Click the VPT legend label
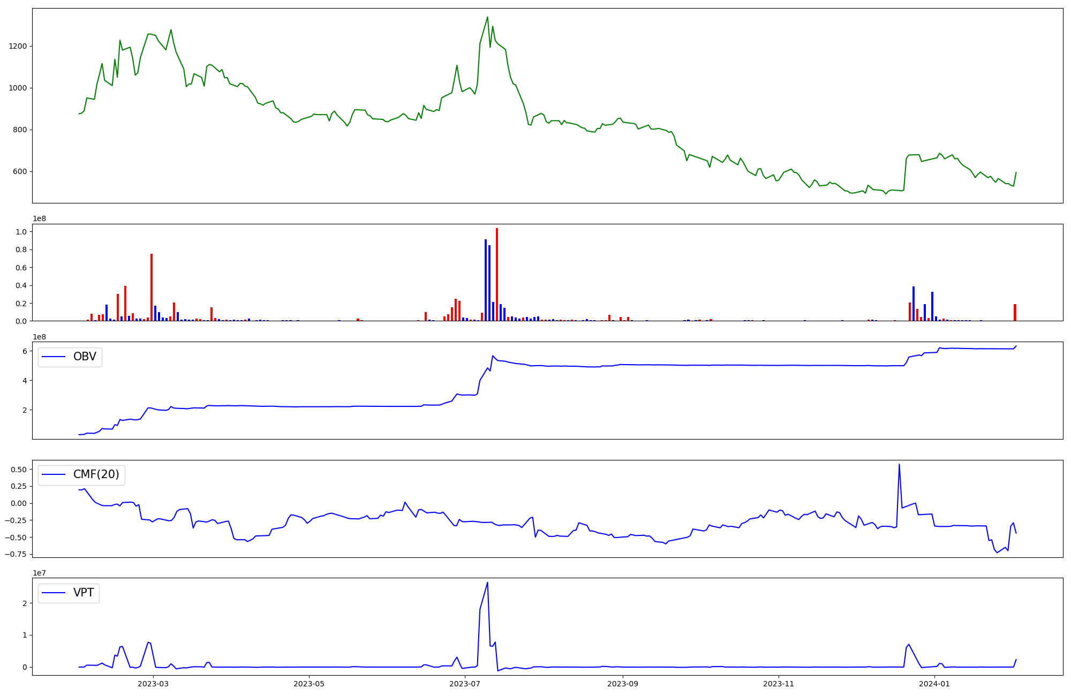The height and width of the screenshot is (696, 1071). coord(84,593)
